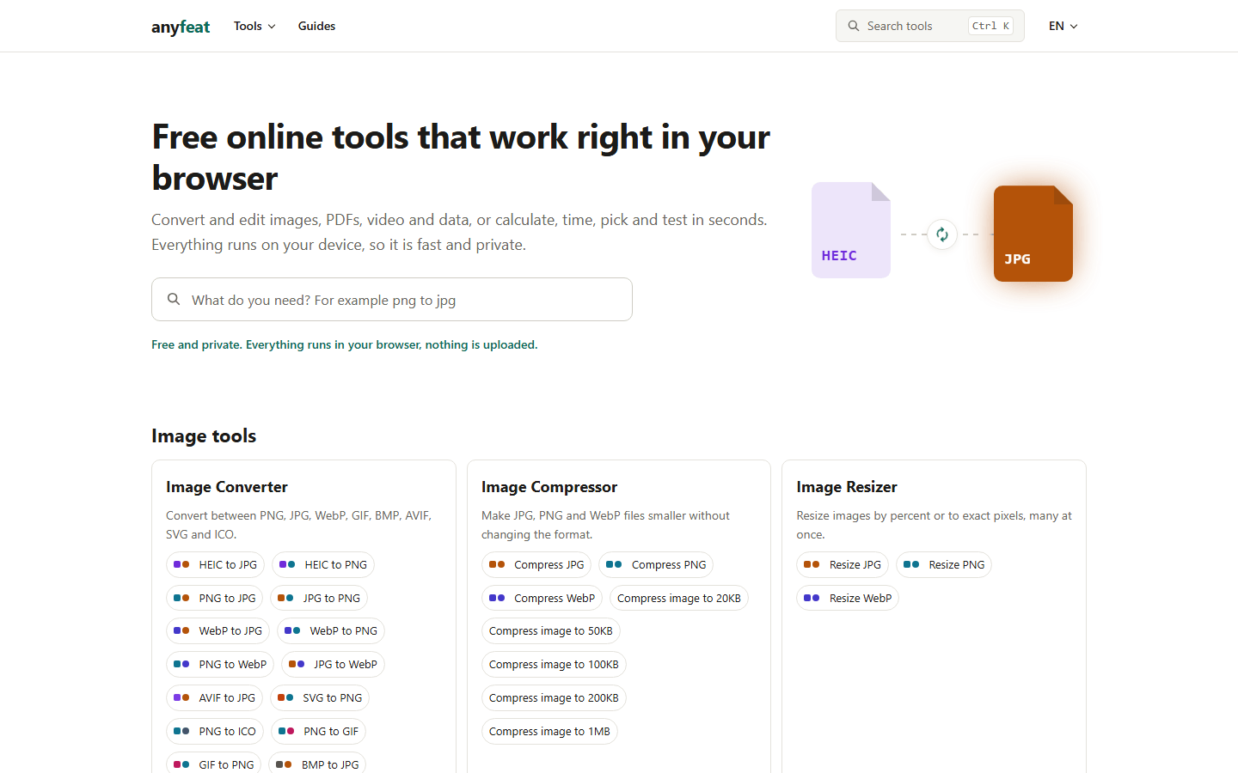This screenshot has height=773, width=1238.
Task: Click the 'What do you need?' search input
Action: point(392,300)
